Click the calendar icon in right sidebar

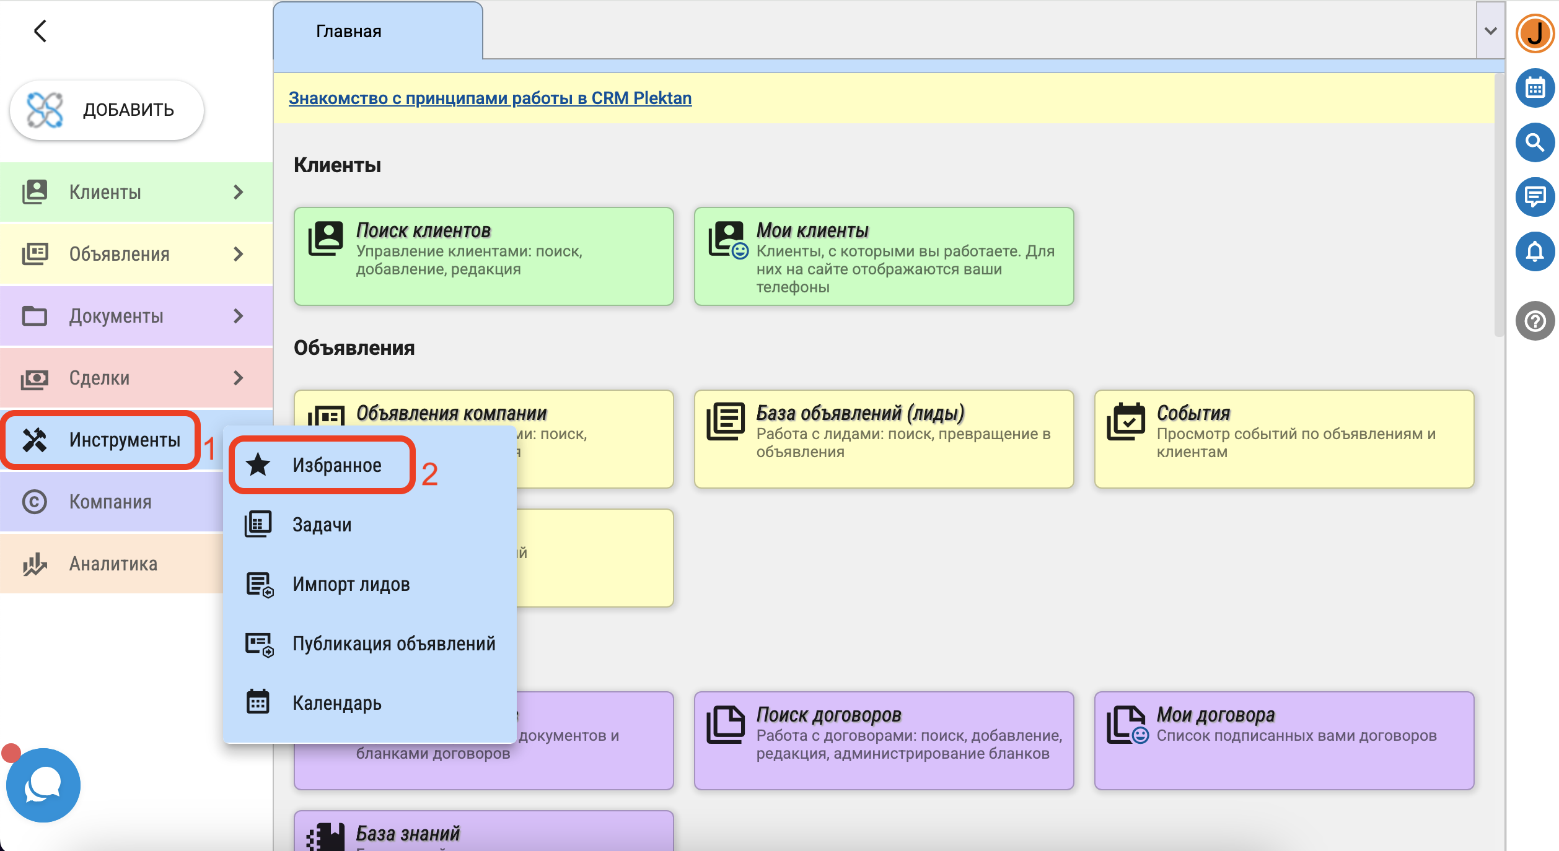1534,89
